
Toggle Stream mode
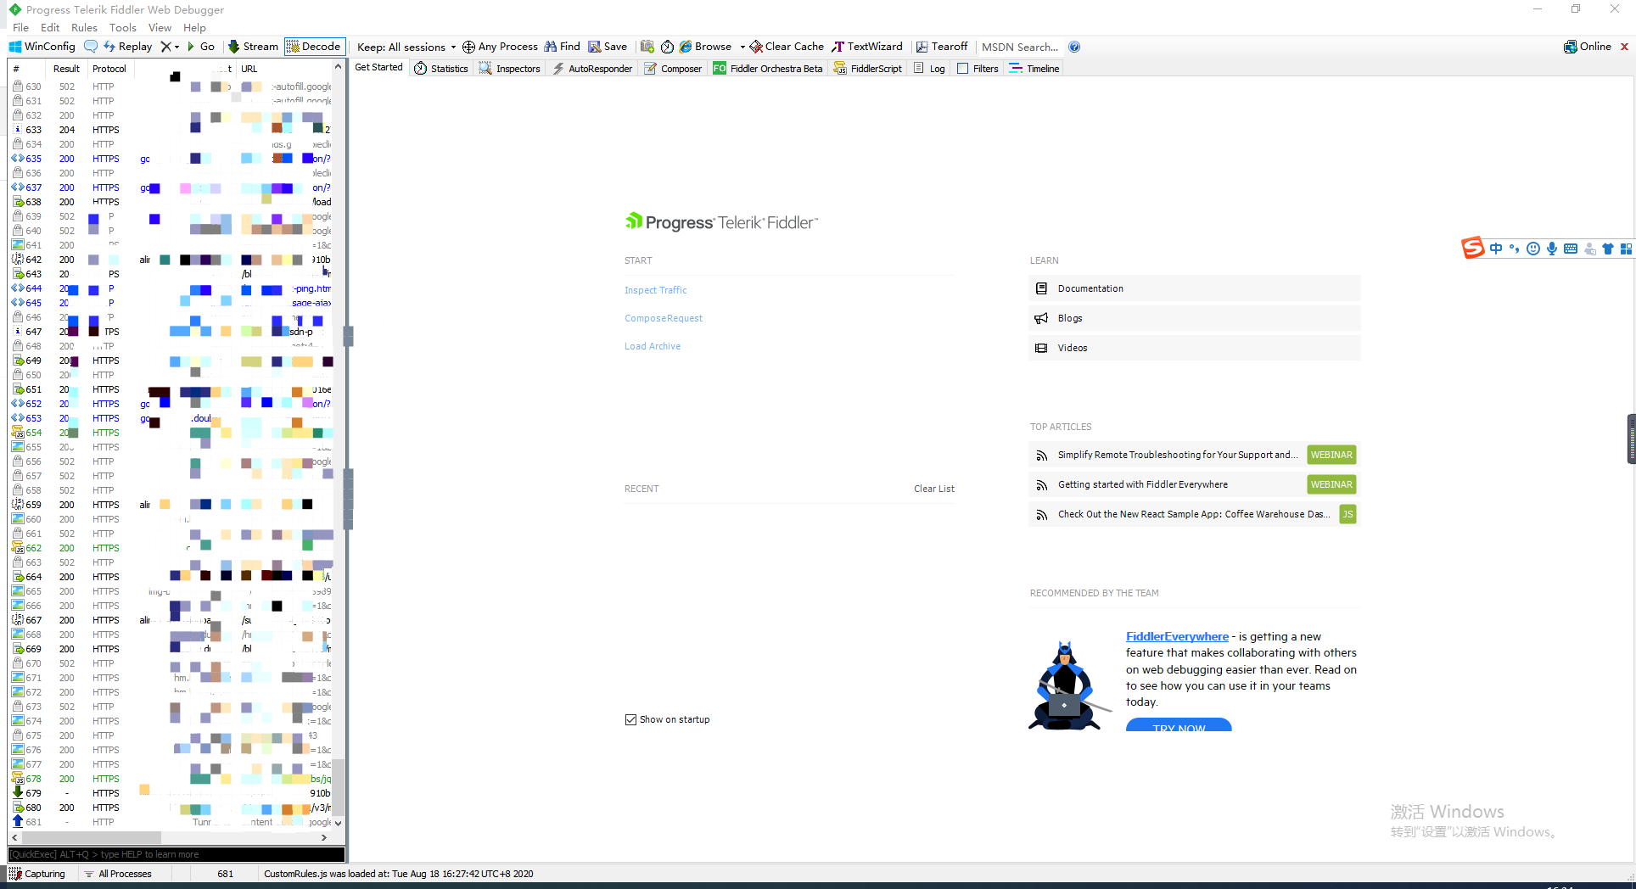[253, 47]
